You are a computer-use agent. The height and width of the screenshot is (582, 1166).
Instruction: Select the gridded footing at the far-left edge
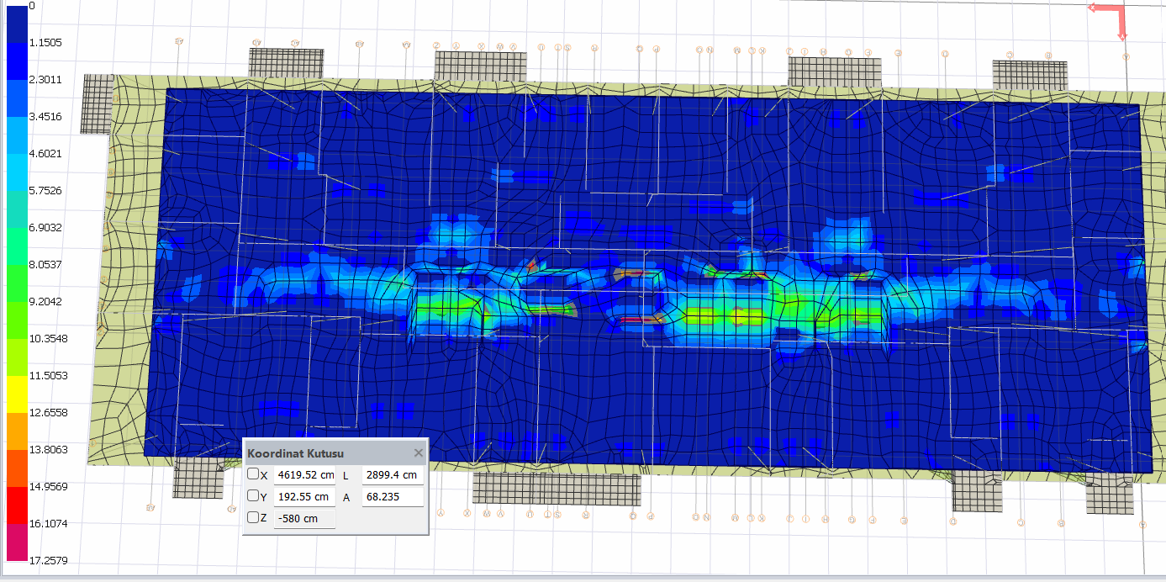tap(97, 103)
